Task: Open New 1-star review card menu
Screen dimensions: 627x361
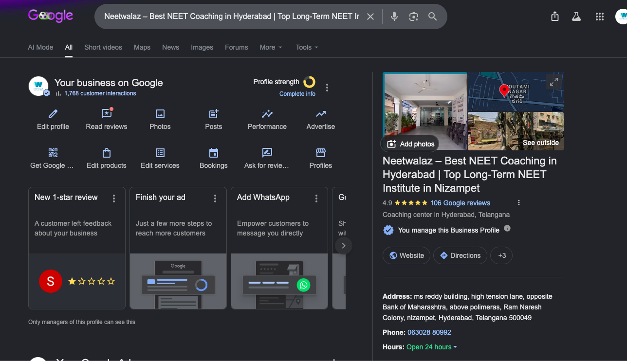Action: pyautogui.click(x=114, y=199)
